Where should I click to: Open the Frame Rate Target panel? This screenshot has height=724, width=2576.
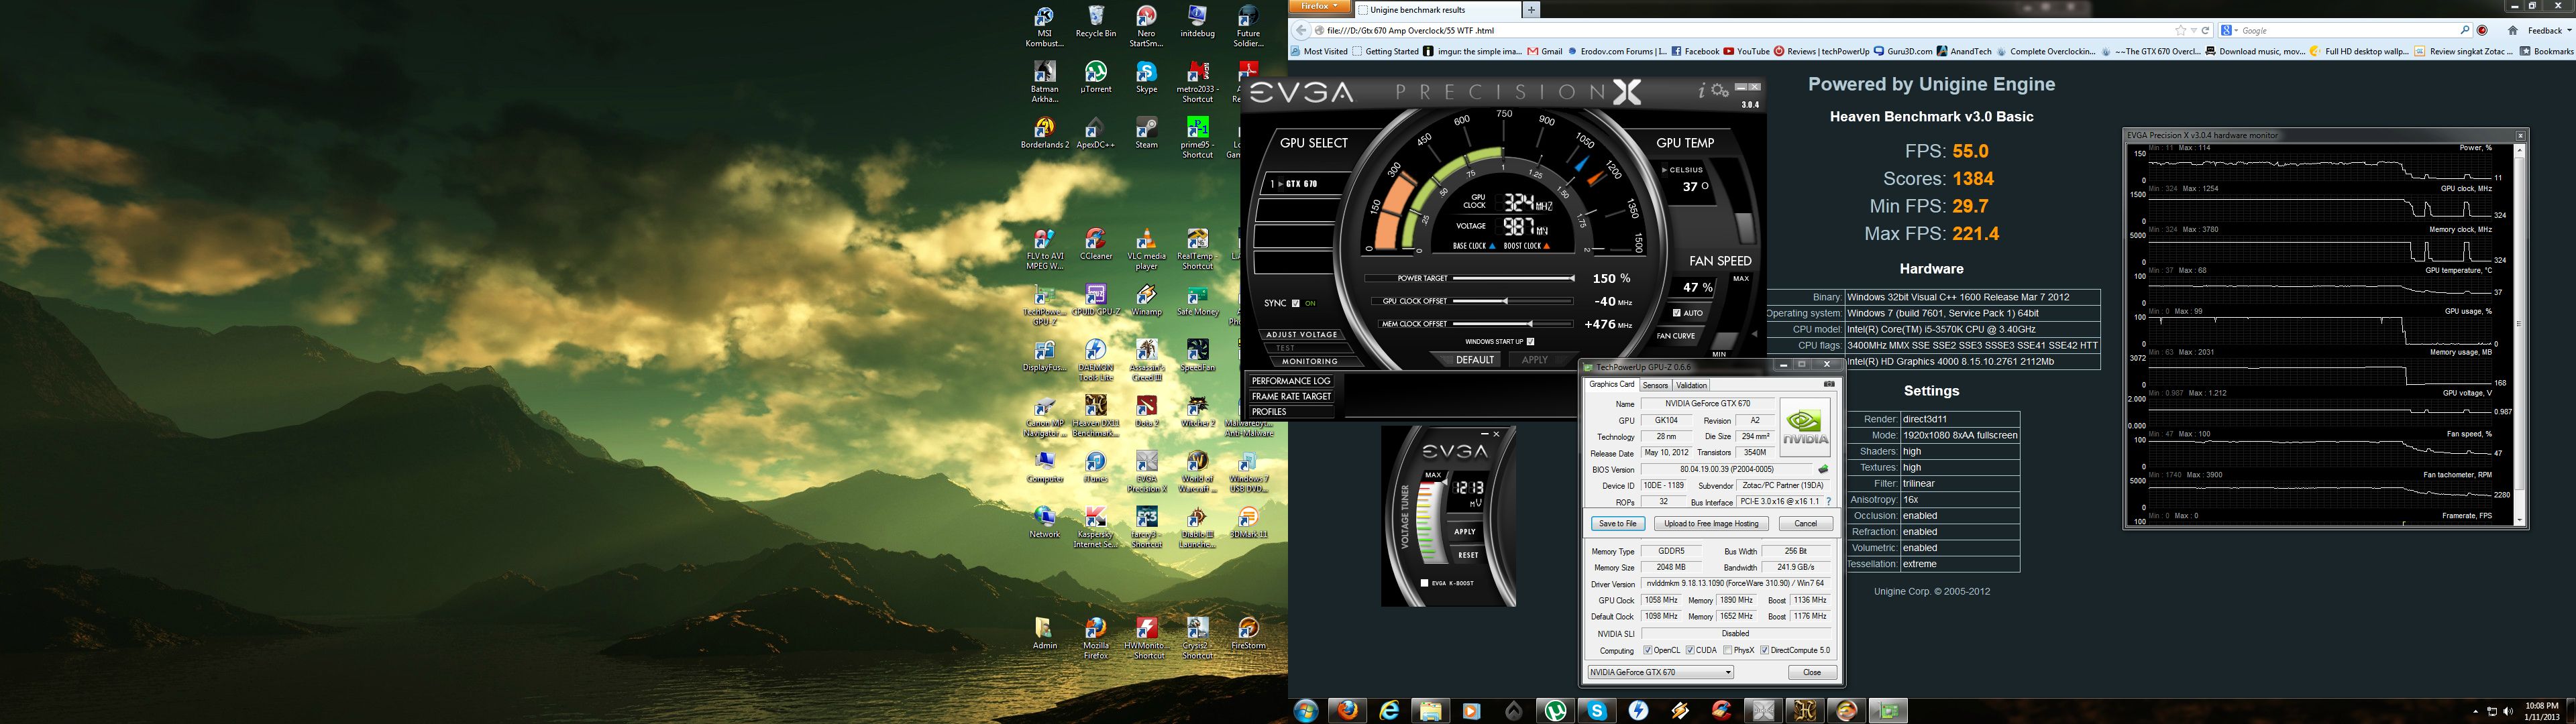coord(1291,396)
